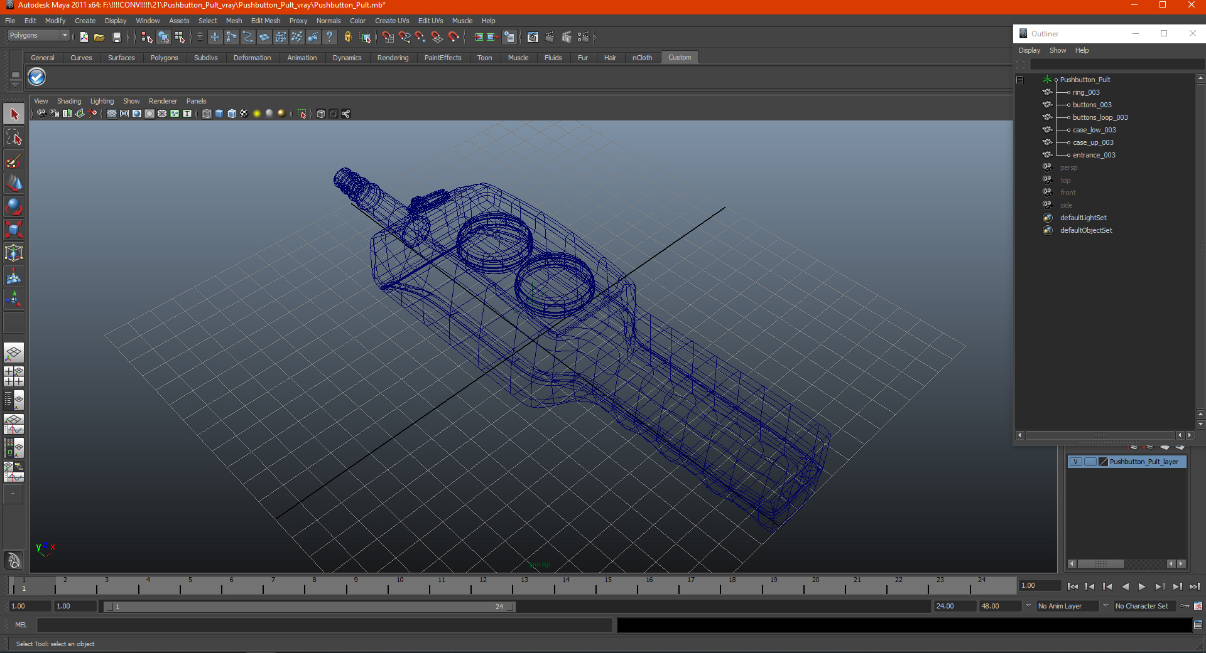Image resolution: width=1206 pixels, height=653 pixels.
Task: Switch to single perspective view layout
Action: pyautogui.click(x=14, y=353)
